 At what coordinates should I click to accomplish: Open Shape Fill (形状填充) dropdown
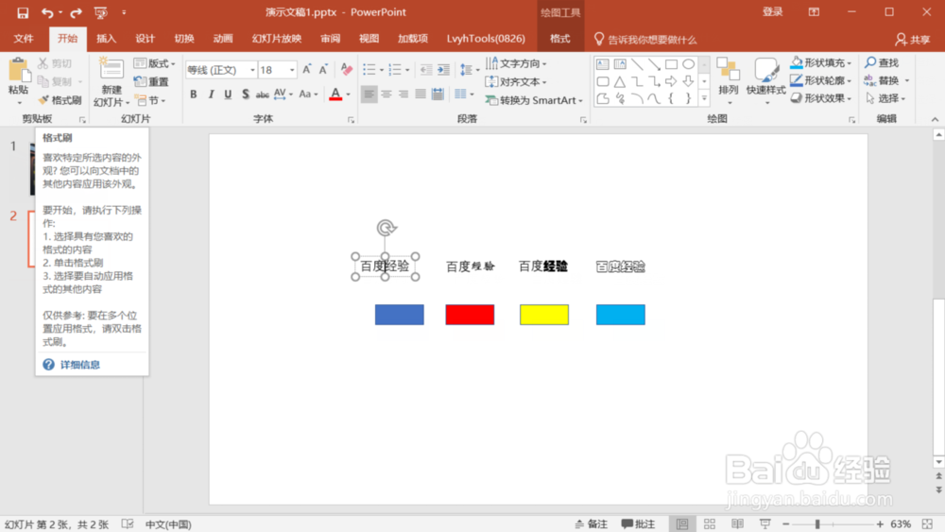[x=821, y=62]
